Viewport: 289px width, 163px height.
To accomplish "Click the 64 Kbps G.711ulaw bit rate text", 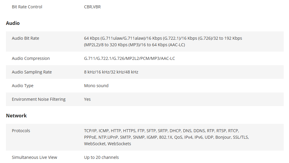I will (163, 38).
